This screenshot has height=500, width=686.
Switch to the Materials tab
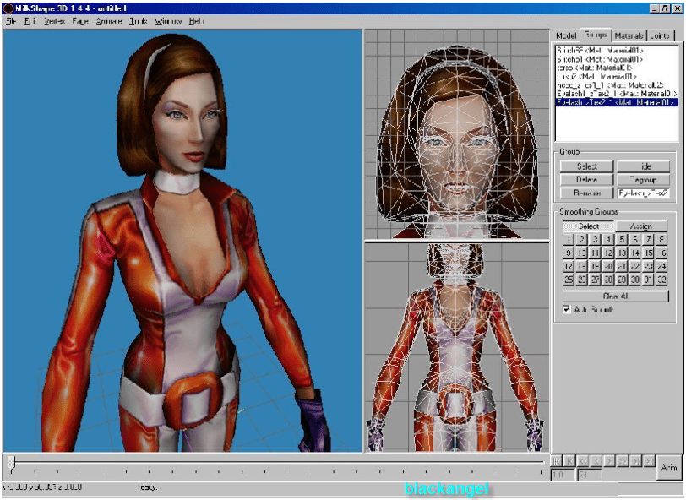click(x=629, y=35)
